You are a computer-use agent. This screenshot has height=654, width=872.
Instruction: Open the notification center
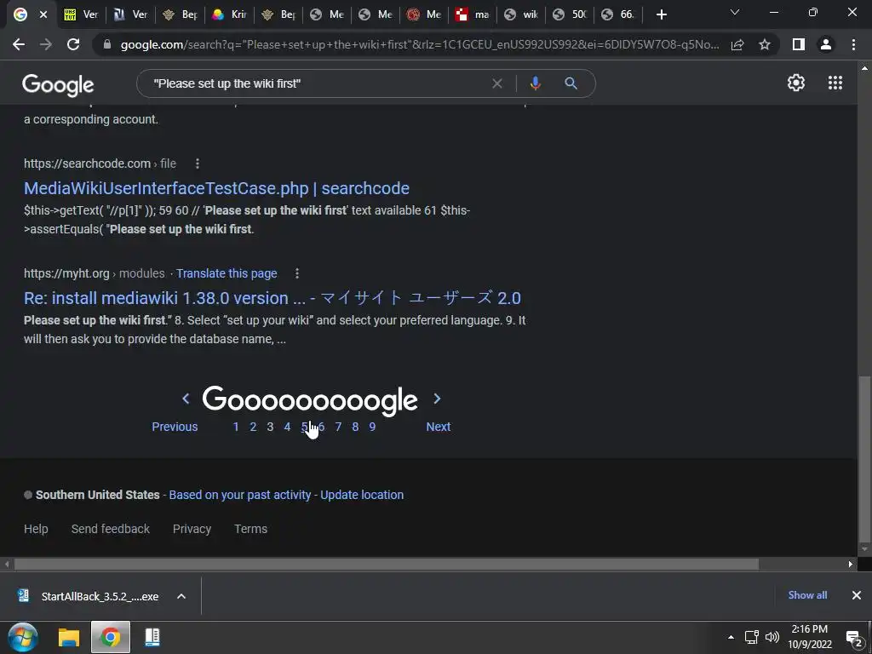(853, 638)
